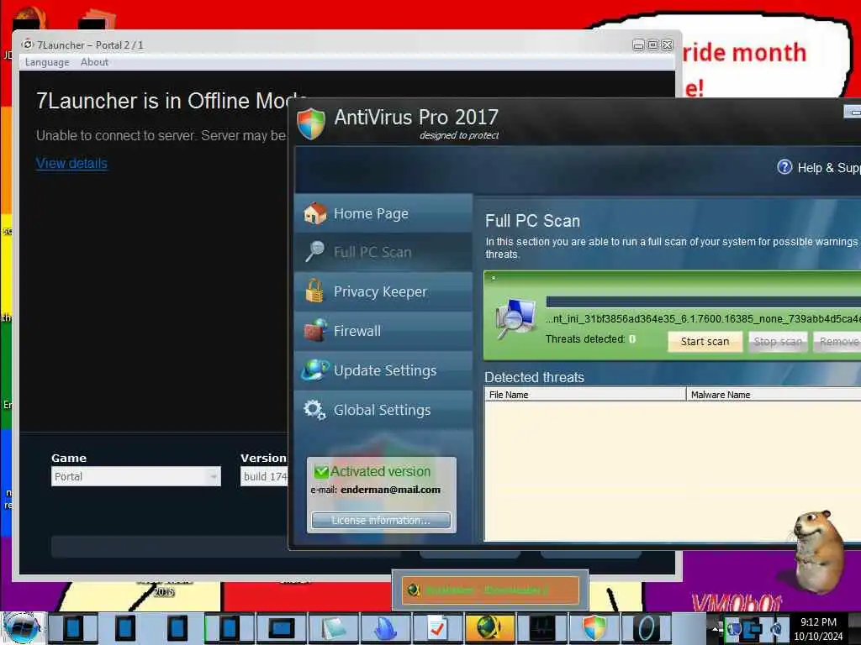Click View details link in 7Launcher

(x=71, y=164)
